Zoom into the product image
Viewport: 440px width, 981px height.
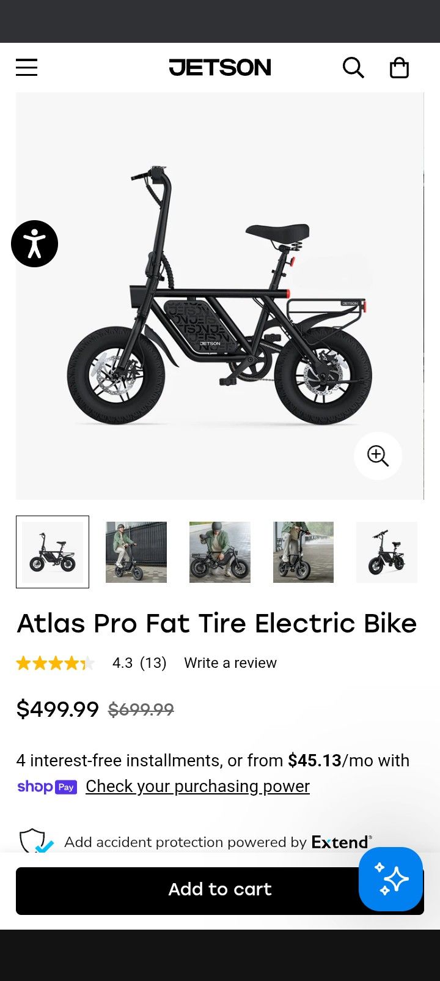click(377, 456)
